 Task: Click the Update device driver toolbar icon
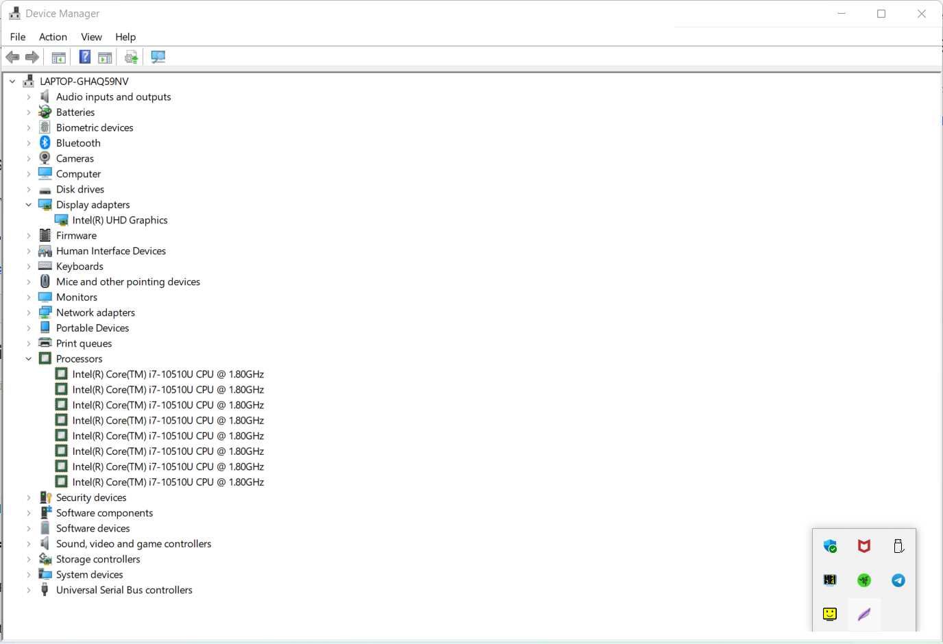[x=132, y=58]
